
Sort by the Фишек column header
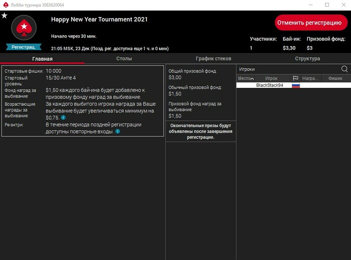click(x=335, y=78)
